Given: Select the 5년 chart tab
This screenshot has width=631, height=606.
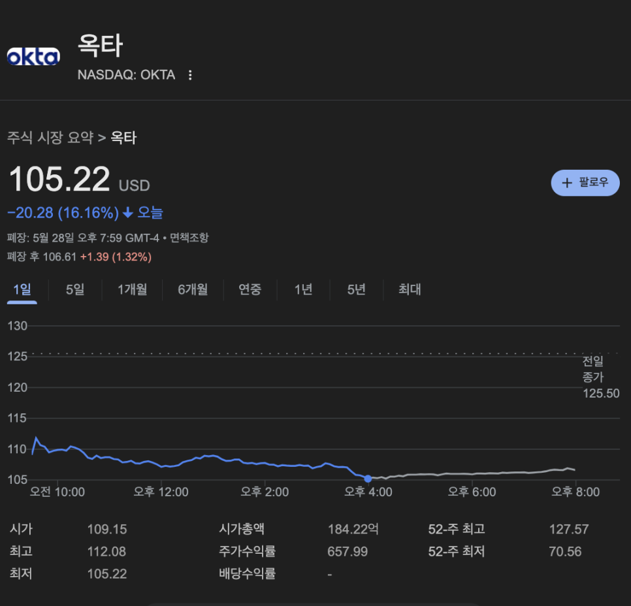Looking at the screenshot, I should click(357, 289).
